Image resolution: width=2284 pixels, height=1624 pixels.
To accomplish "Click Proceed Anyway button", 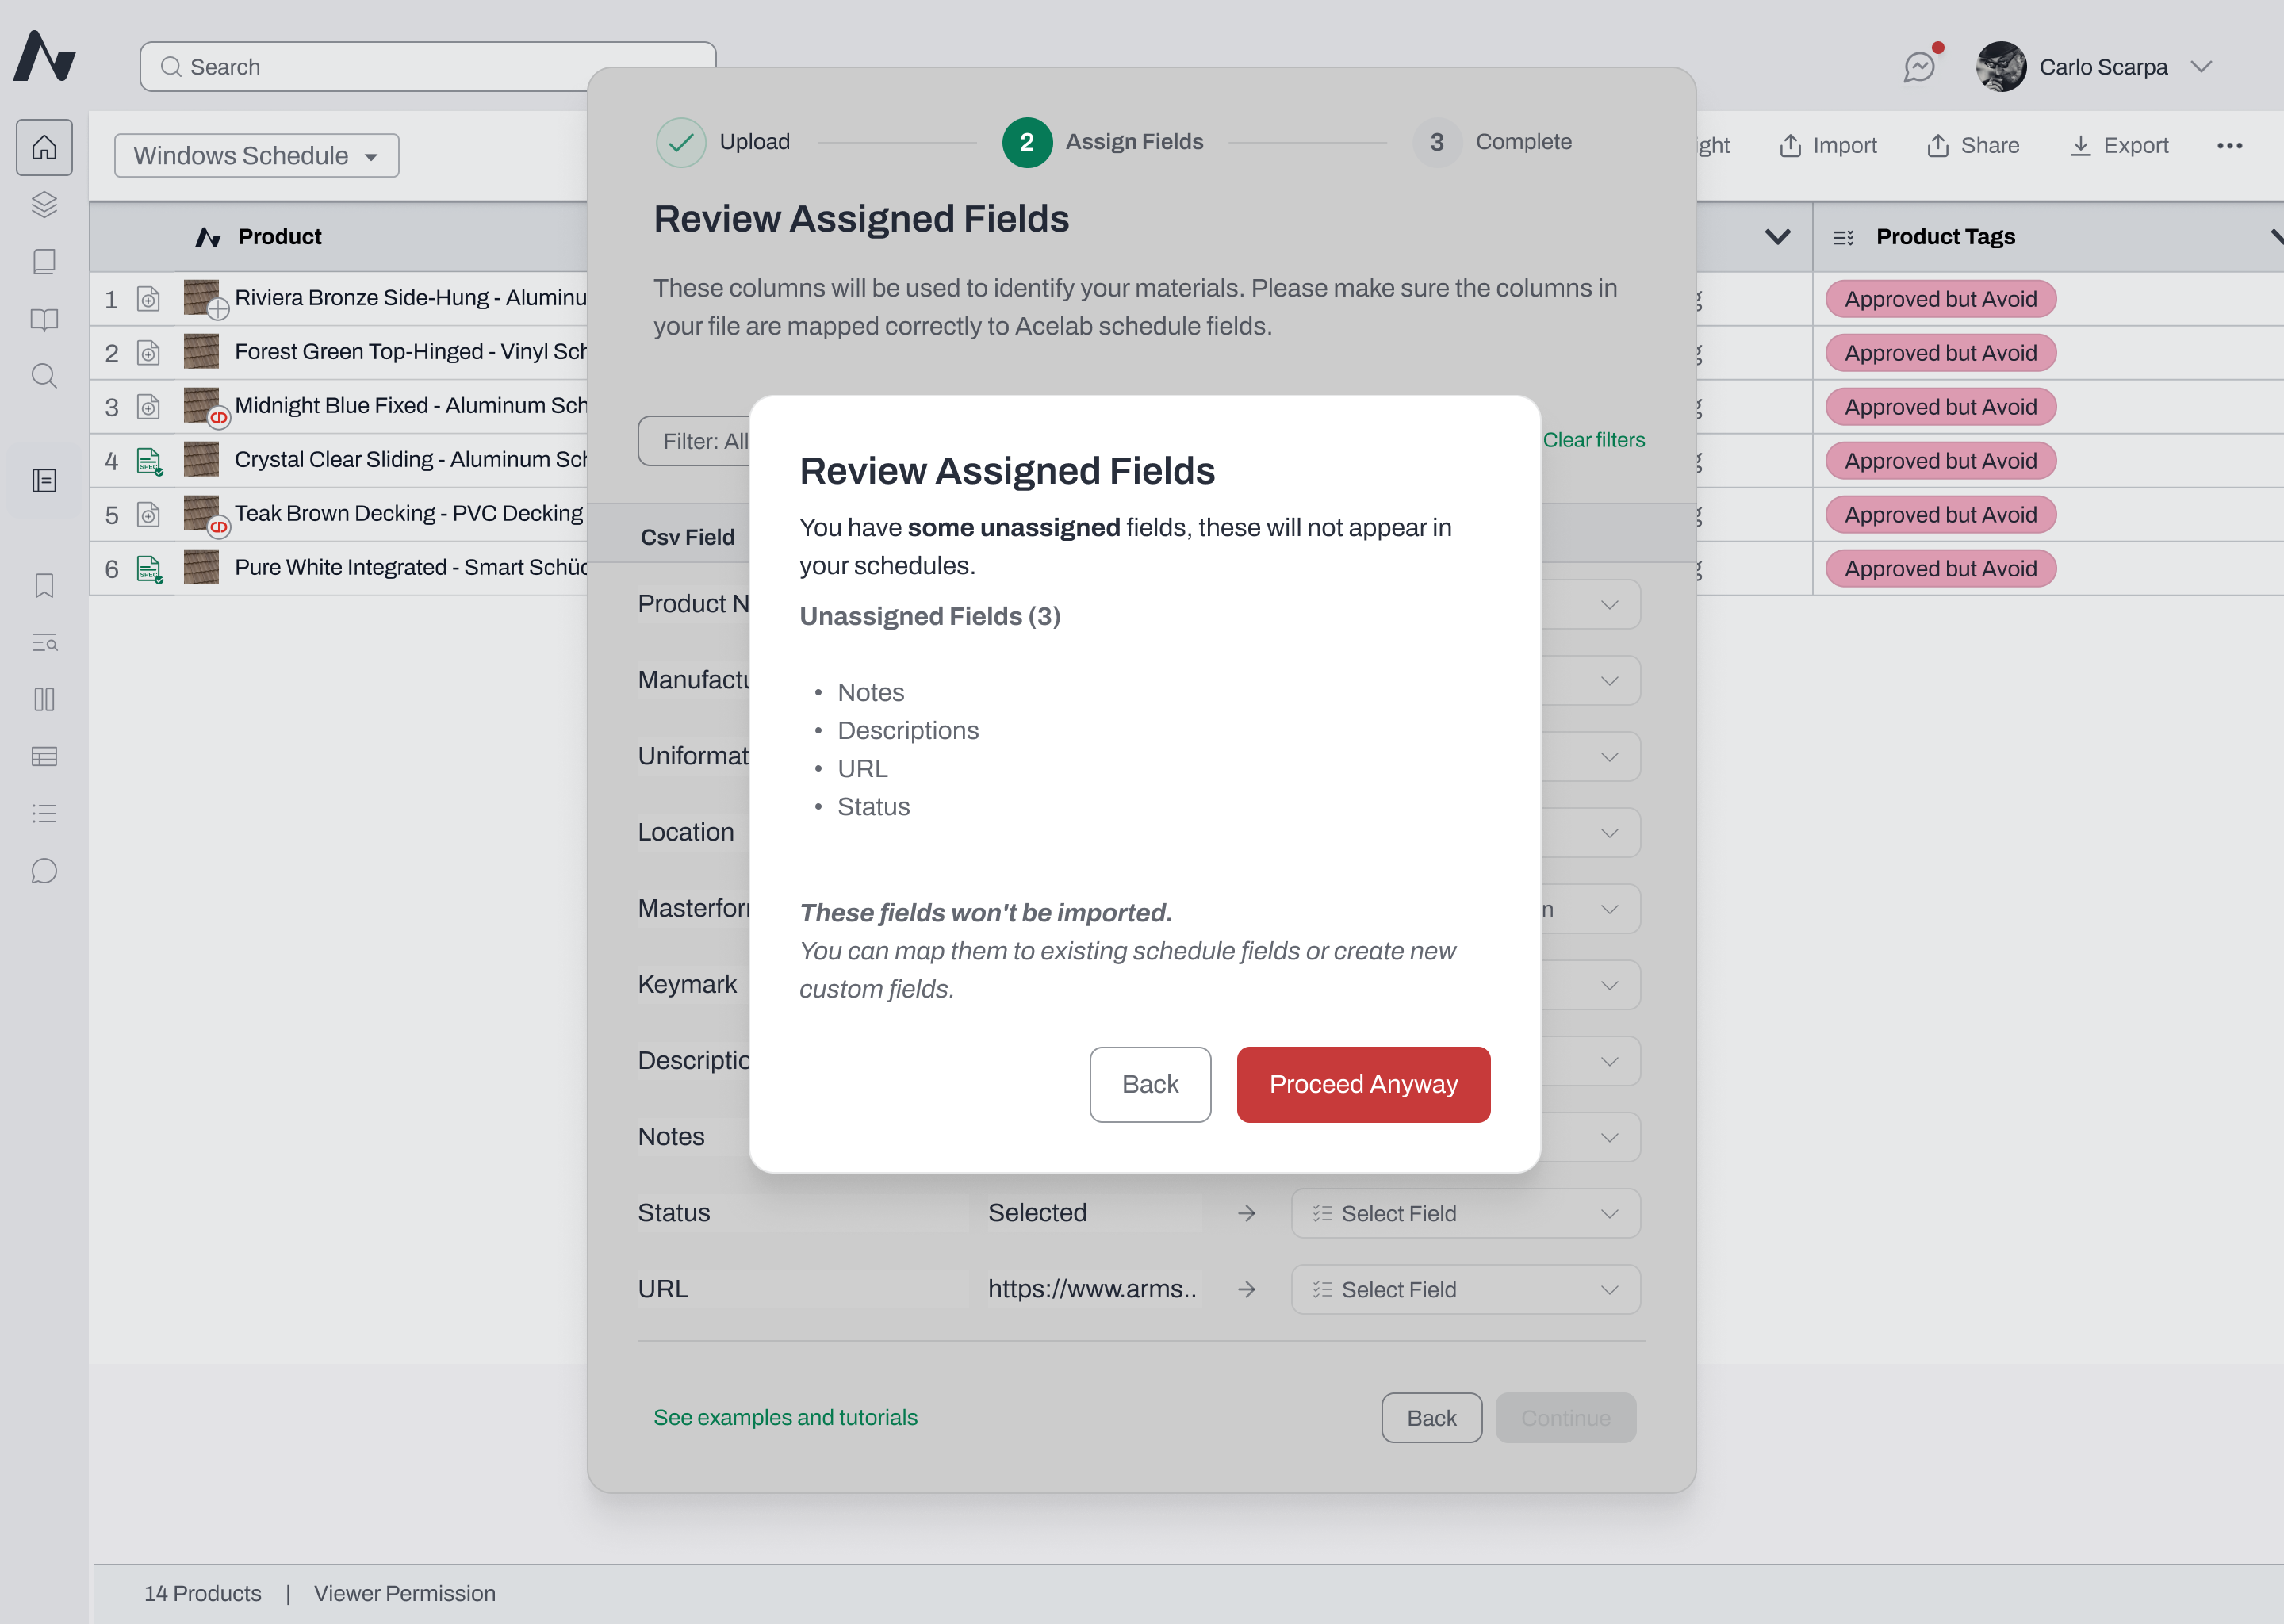I will tap(1363, 1084).
